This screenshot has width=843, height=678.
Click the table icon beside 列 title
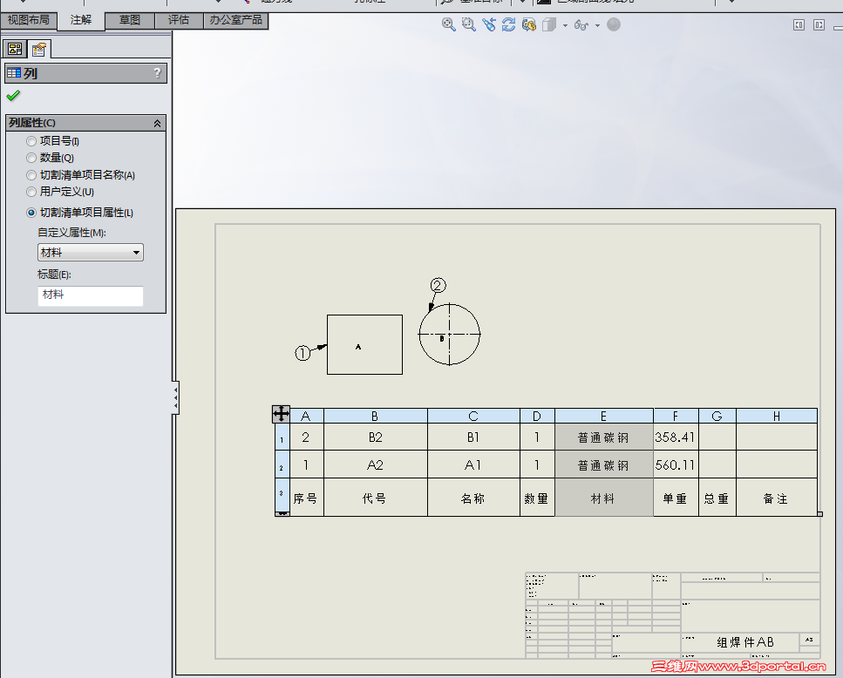14,72
